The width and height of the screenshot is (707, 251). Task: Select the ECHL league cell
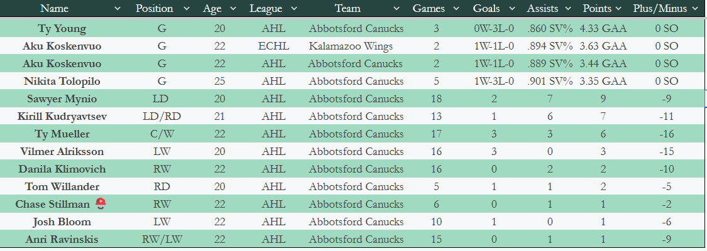(271, 46)
